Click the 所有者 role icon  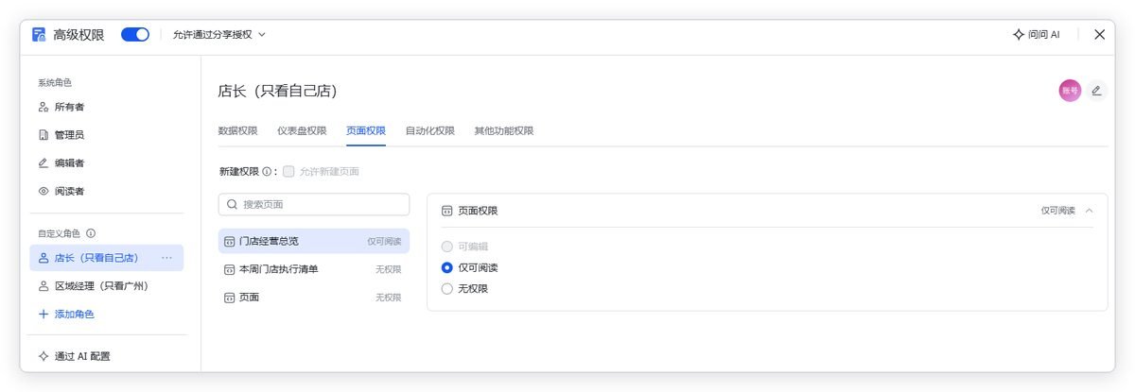click(x=44, y=107)
